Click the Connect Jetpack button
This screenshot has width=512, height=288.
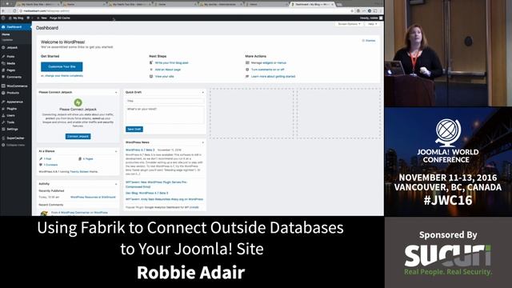point(78,137)
